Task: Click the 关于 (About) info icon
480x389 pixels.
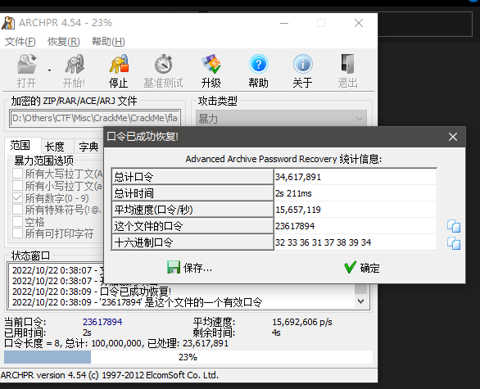Action: (303, 64)
